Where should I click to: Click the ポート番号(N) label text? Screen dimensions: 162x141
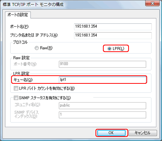click(x=25, y=64)
